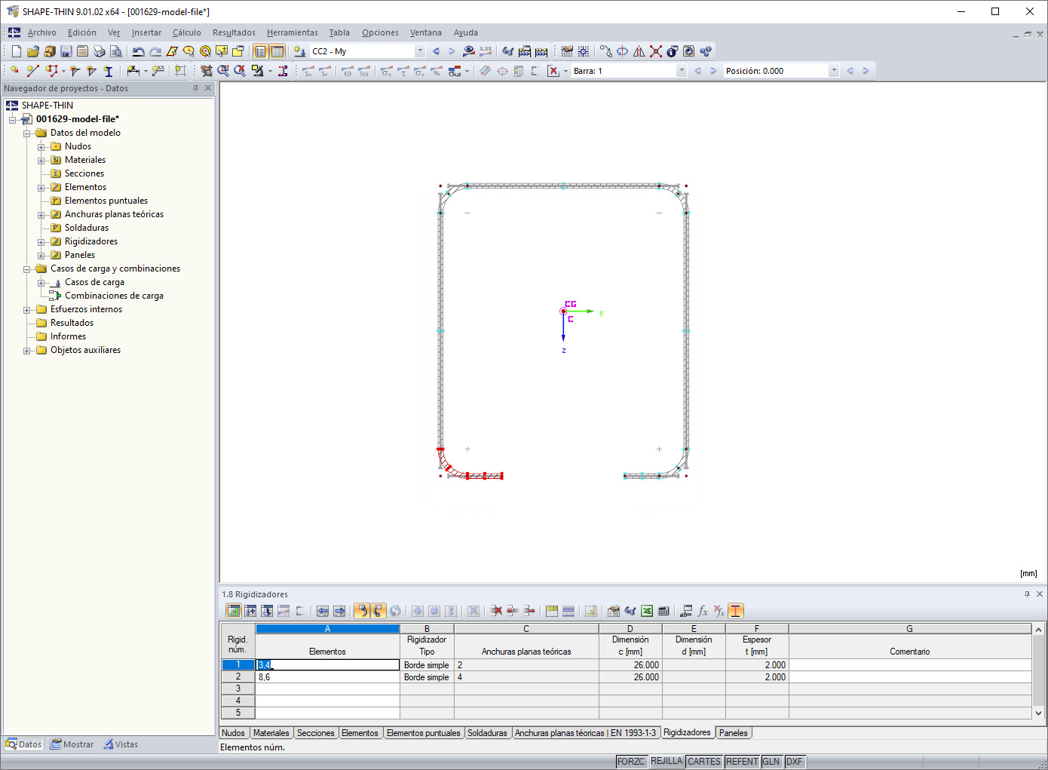Pin the 1.8 Rigidizadores table panel
The width and height of the screenshot is (1048, 770).
(x=1027, y=594)
